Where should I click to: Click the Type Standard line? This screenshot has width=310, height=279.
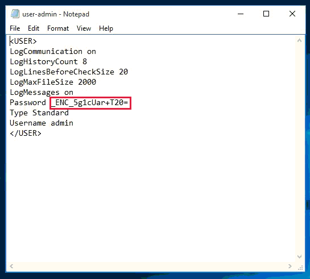tap(39, 113)
